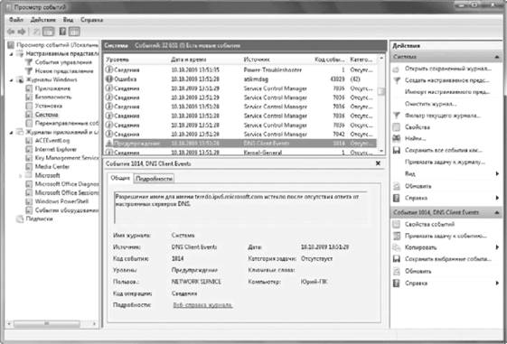Click the Свойства событий icon
This screenshot has height=344, width=507.
[397, 224]
